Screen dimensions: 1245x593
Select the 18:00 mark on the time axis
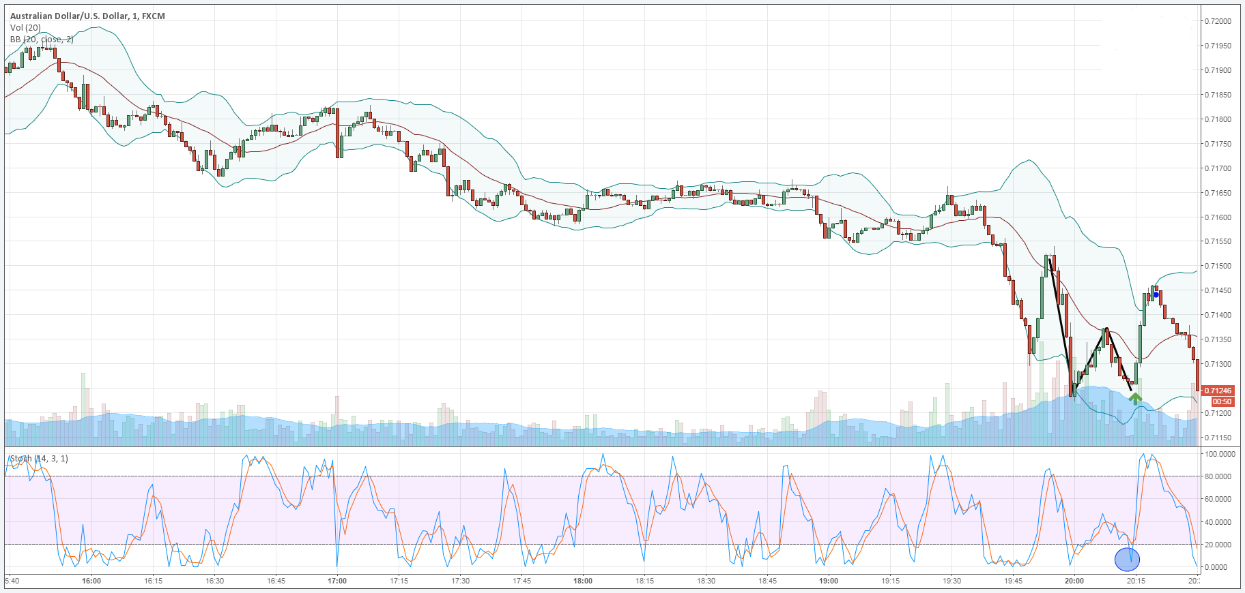coord(583,581)
